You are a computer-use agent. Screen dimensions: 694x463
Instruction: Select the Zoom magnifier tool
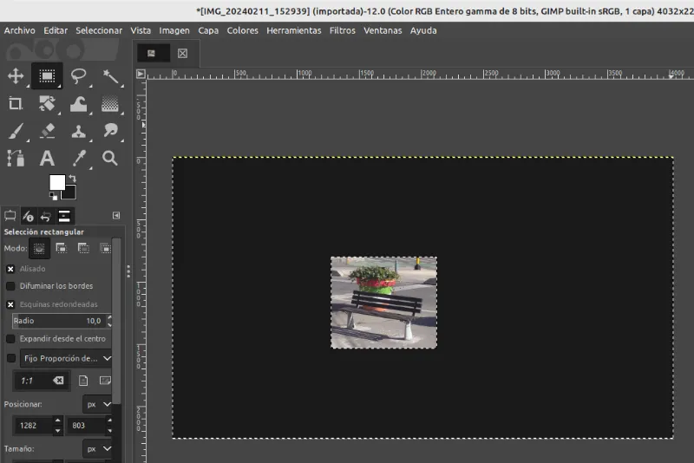(x=110, y=159)
